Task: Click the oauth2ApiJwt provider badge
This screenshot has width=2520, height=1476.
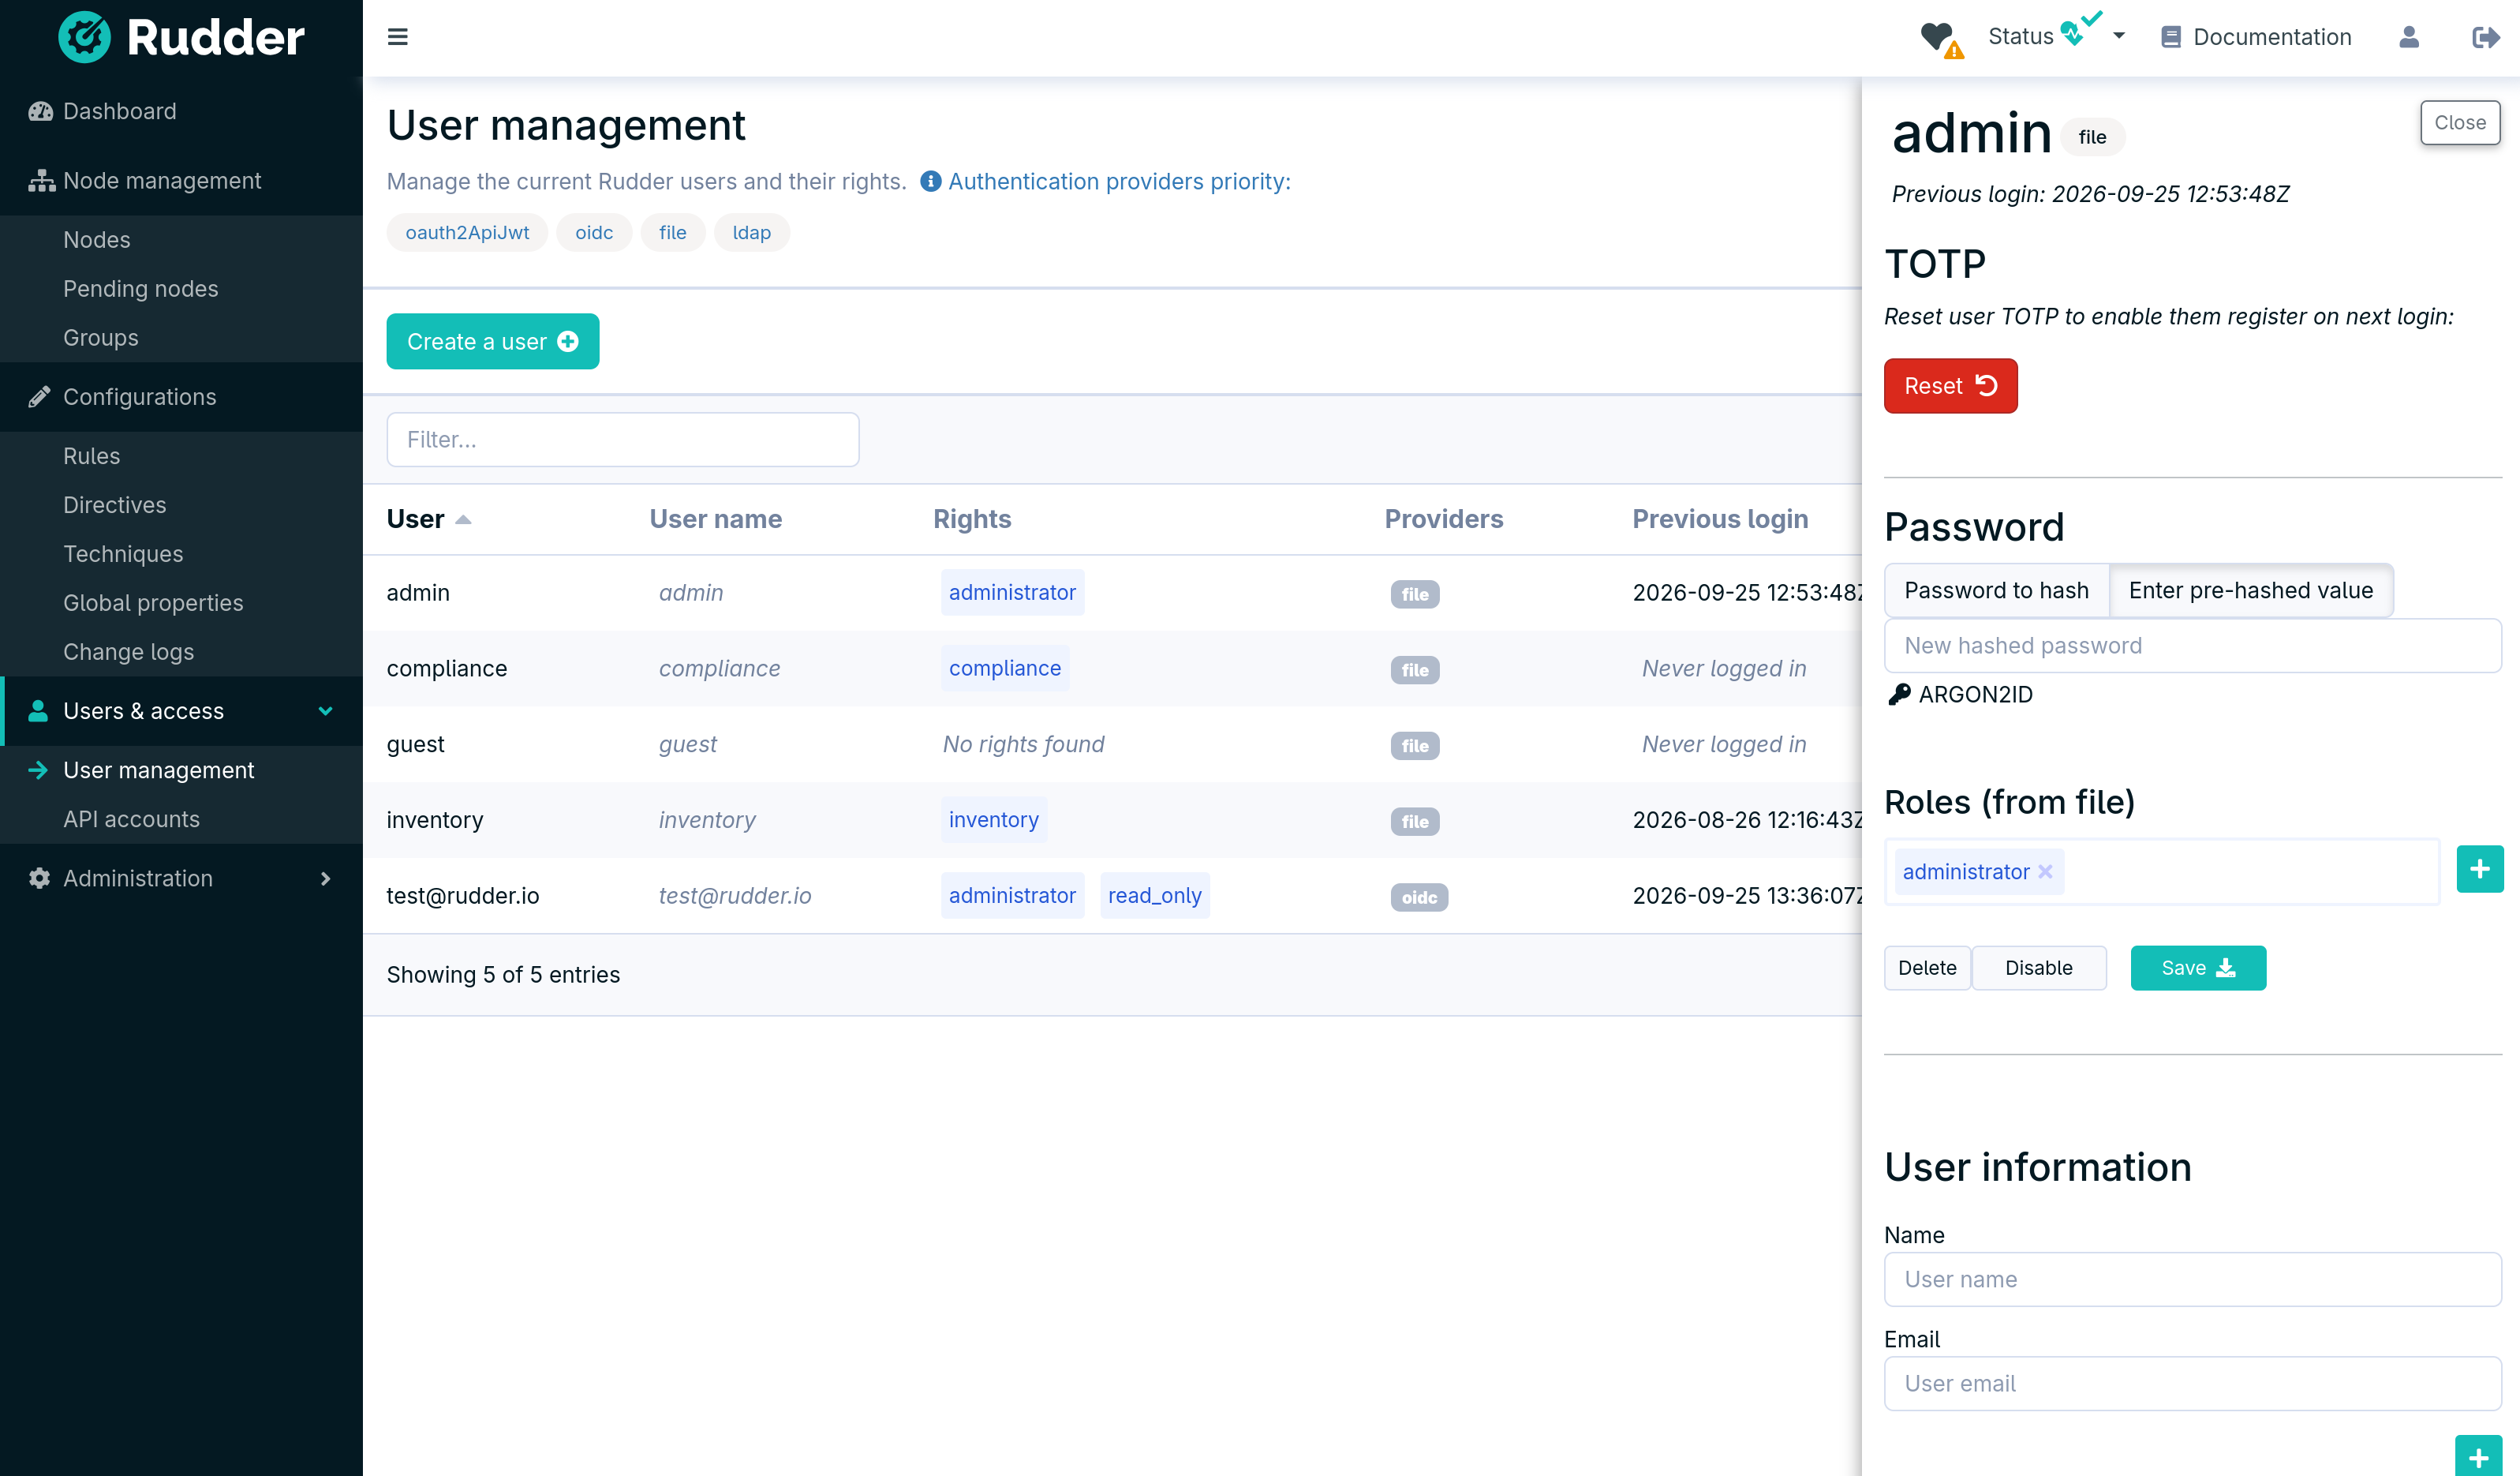Action: (x=467, y=233)
